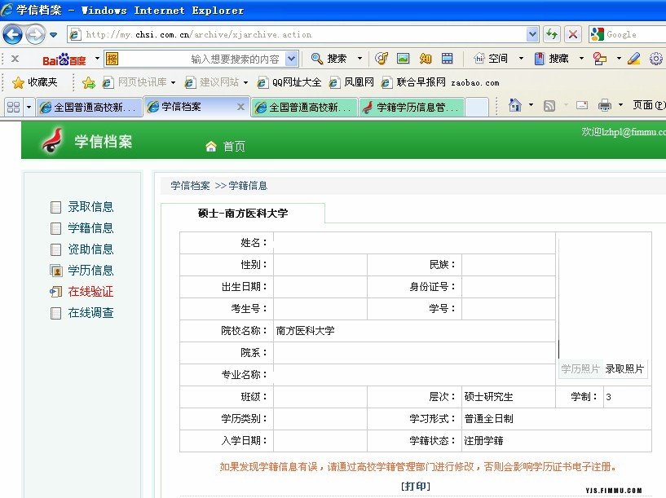Open Favorites (收藏夹) star button
Image resolution: width=666 pixels, height=498 pixels.
click(x=35, y=82)
